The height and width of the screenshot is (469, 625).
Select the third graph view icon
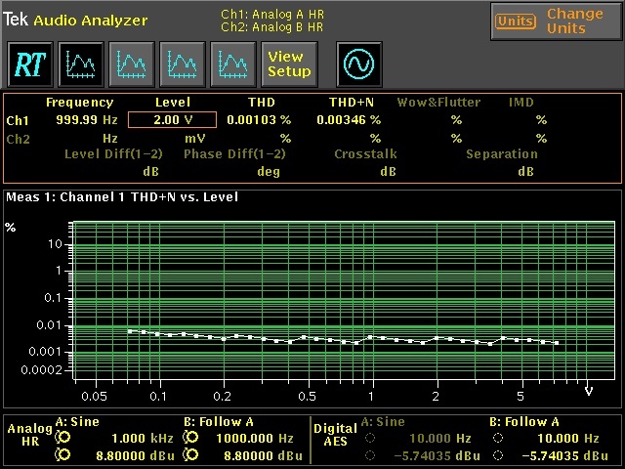pyautogui.click(x=181, y=64)
